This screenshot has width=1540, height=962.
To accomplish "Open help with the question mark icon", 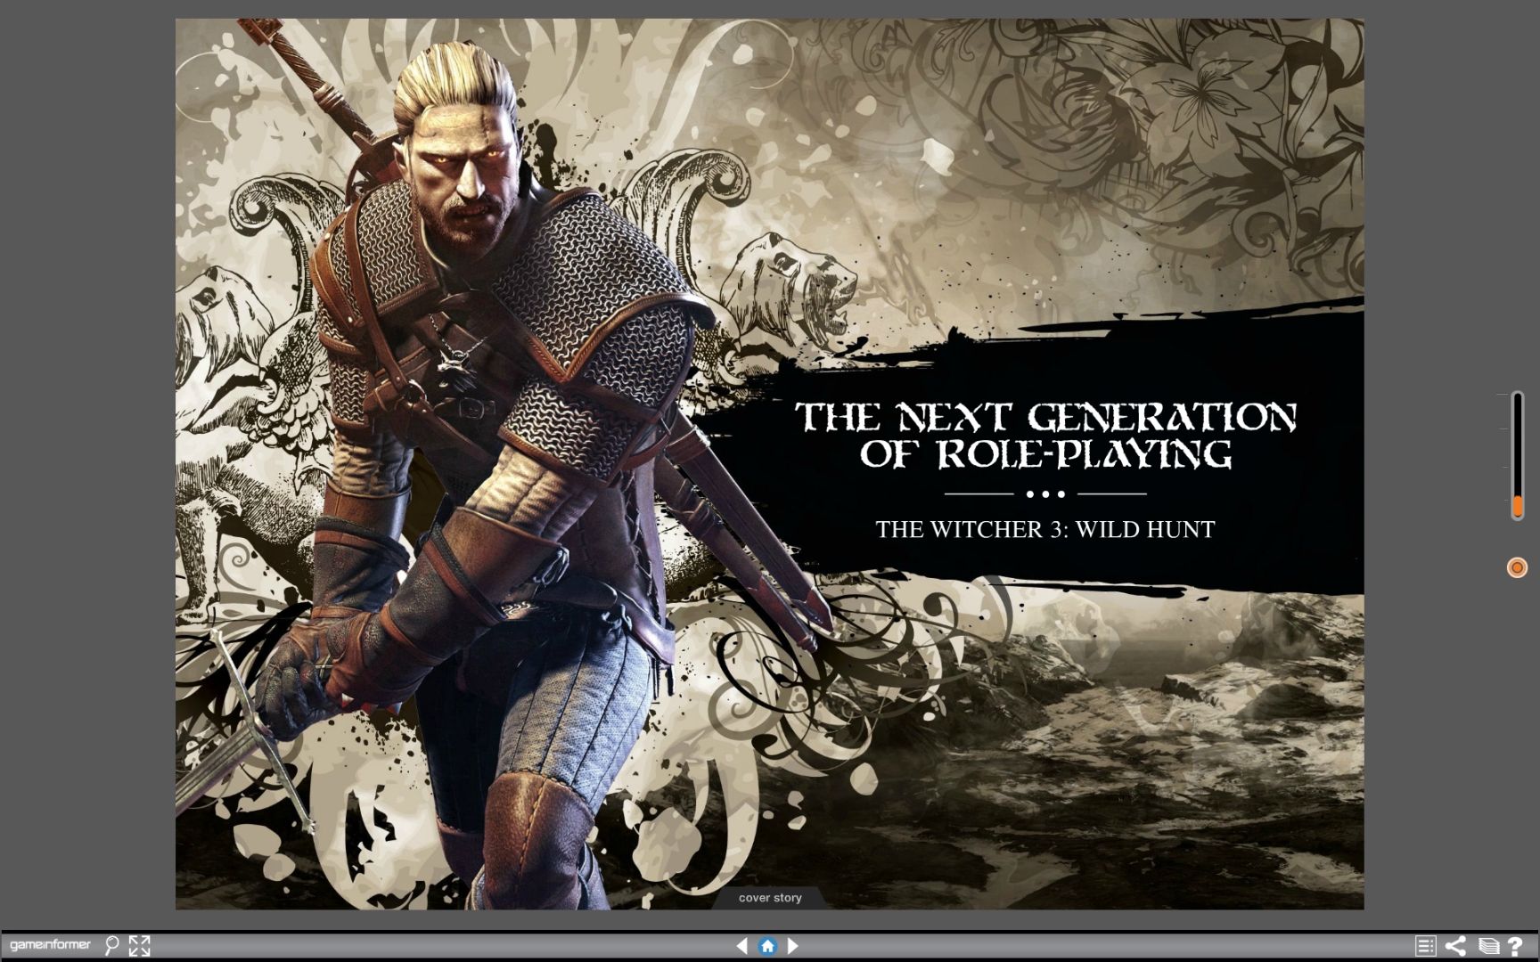I will (1515, 946).
